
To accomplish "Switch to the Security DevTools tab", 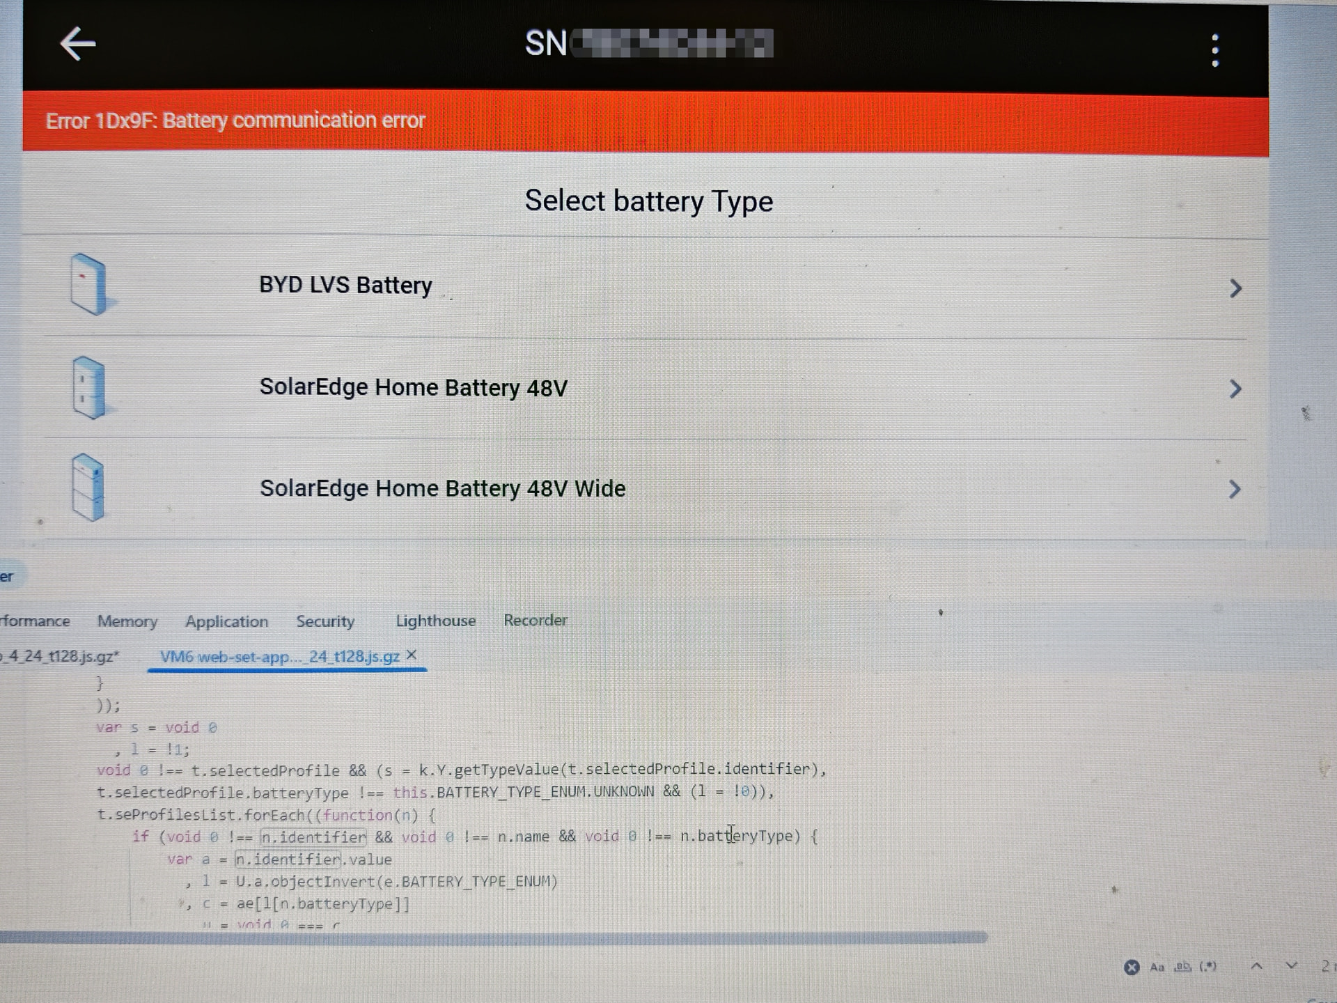I will 325,621.
